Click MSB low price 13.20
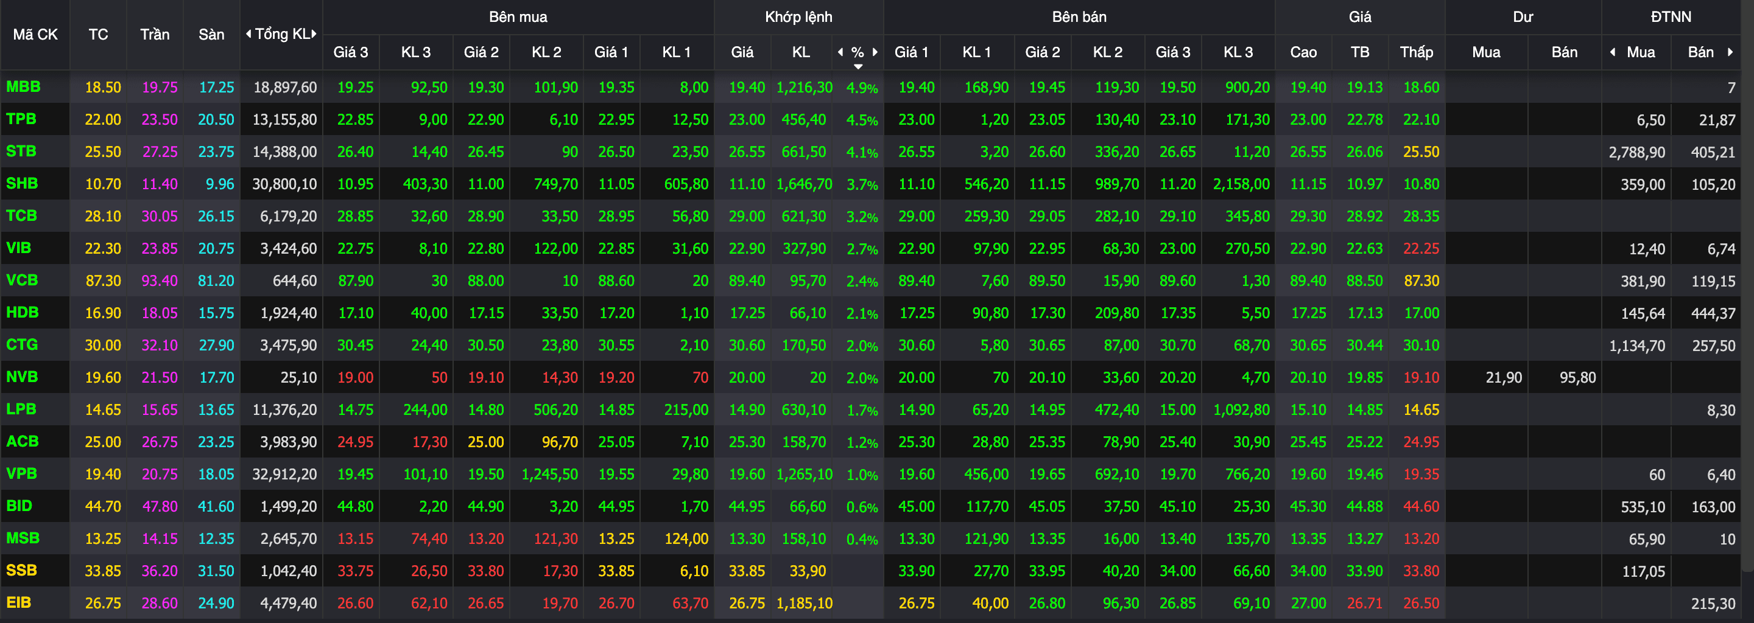Viewport: 1754px width, 623px height. 1421,538
